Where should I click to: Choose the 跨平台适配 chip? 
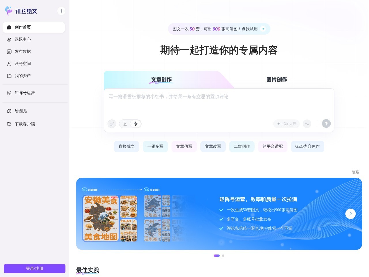[273, 147]
